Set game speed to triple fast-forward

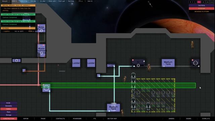click(x=208, y=2)
